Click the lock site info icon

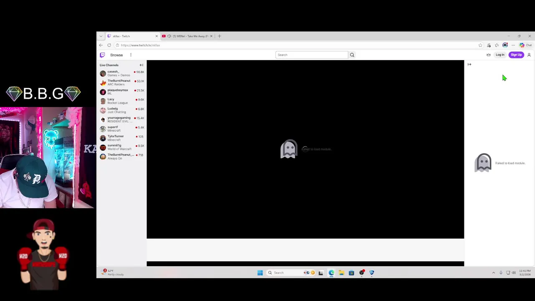117,45
